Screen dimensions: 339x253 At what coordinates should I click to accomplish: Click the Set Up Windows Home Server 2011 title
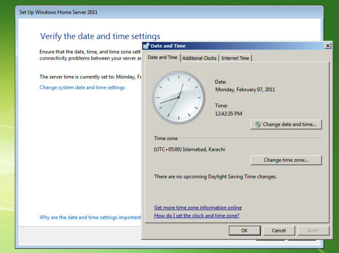tap(59, 12)
